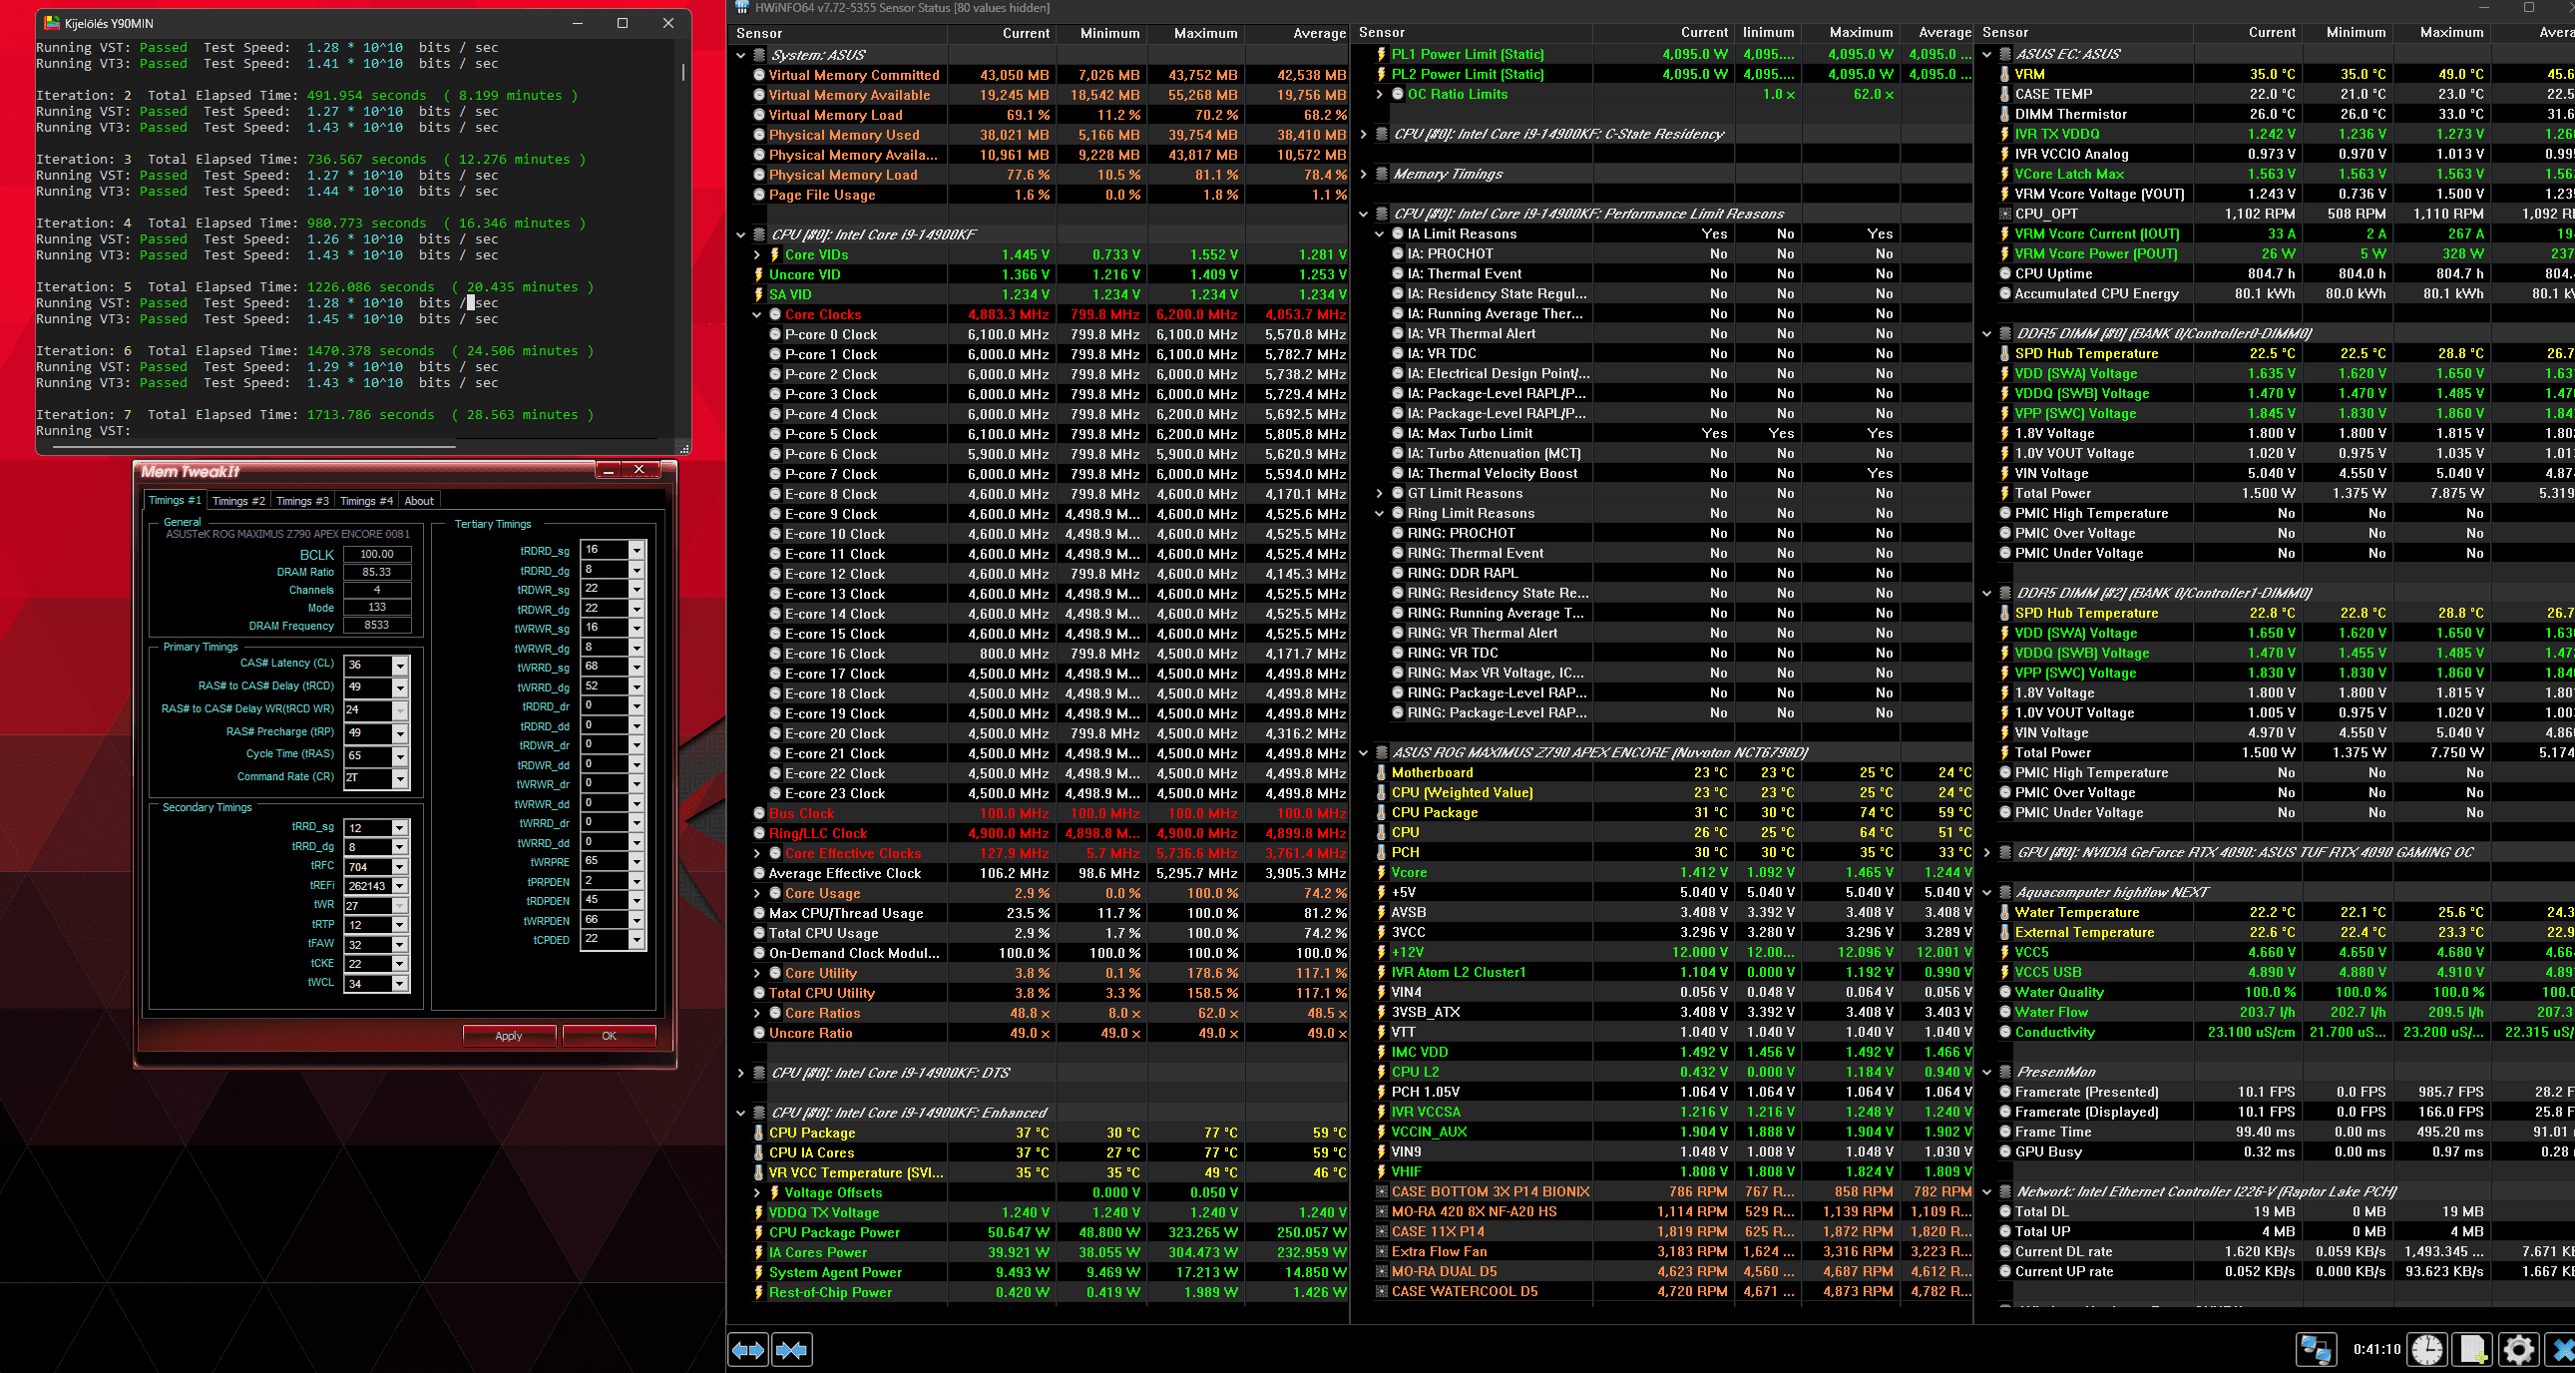The image size is (2575, 1373).
Task: Open the About tab in MemTweakIt
Action: point(419,501)
